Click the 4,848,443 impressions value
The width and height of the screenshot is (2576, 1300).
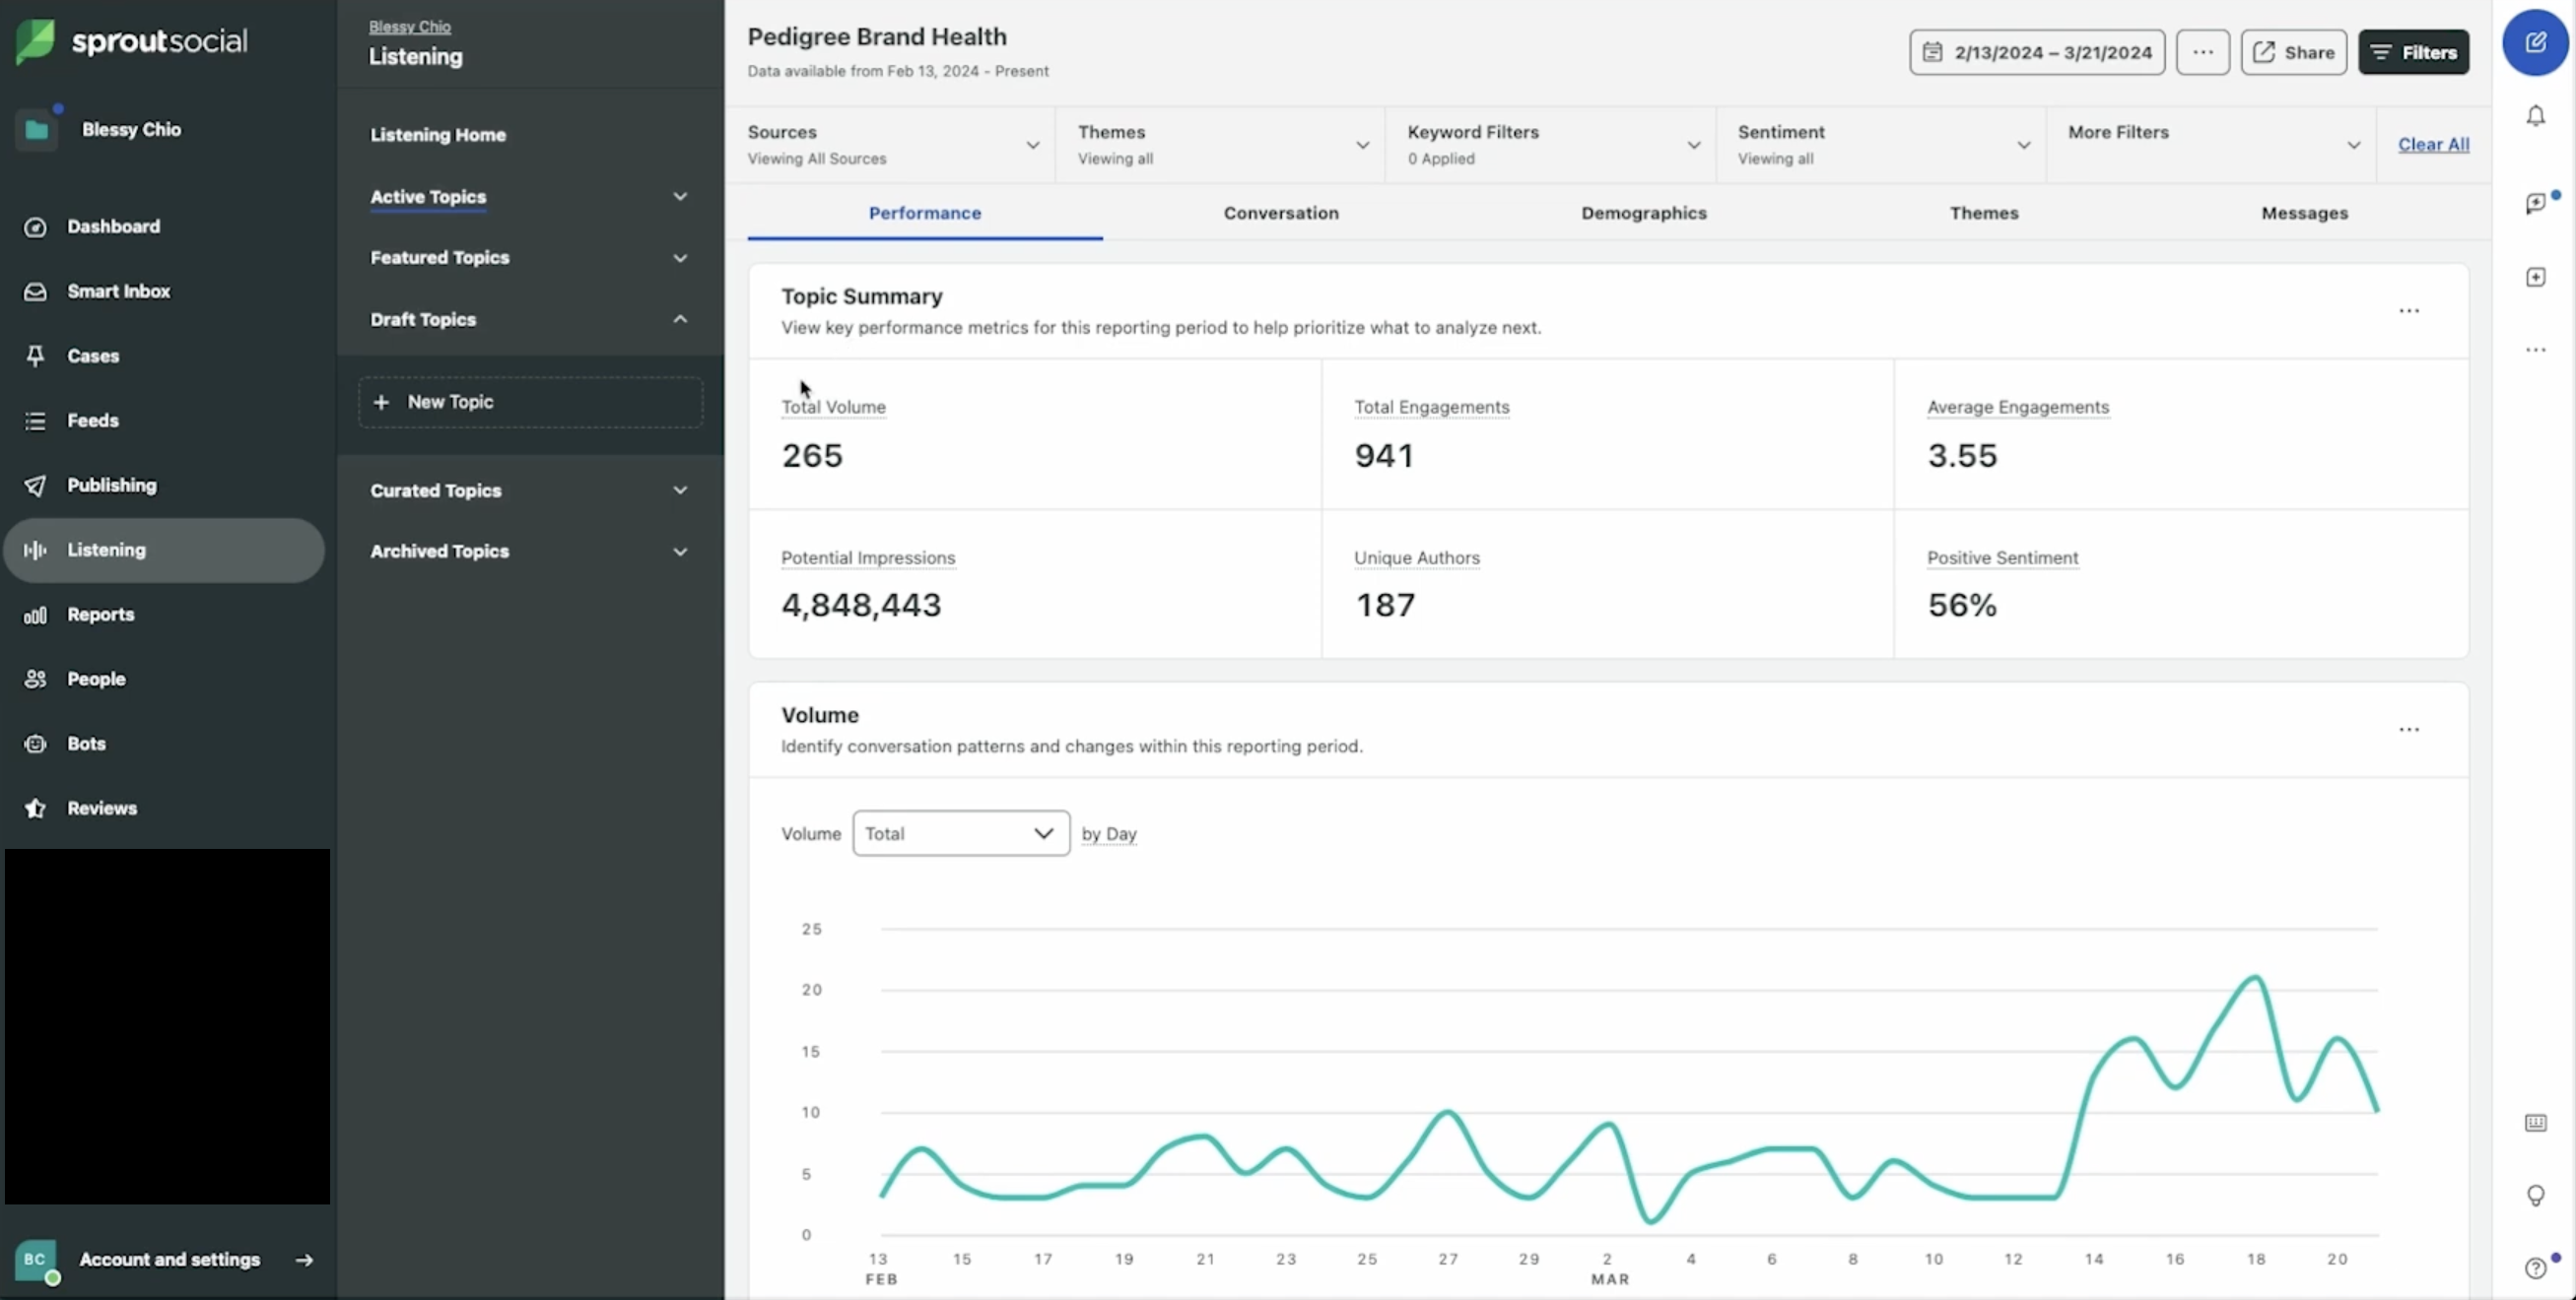(x=861, y=606)
